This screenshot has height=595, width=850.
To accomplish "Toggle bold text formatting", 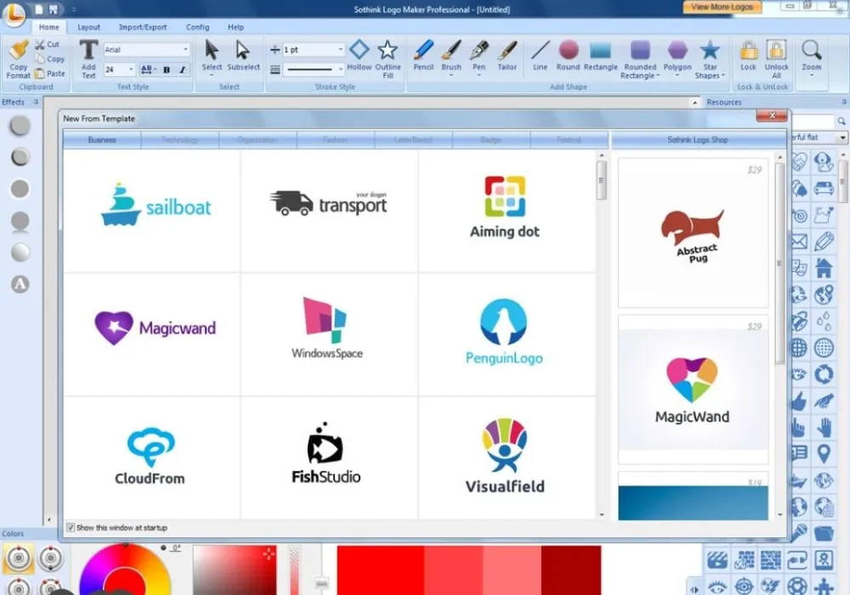I will [167, 69].
